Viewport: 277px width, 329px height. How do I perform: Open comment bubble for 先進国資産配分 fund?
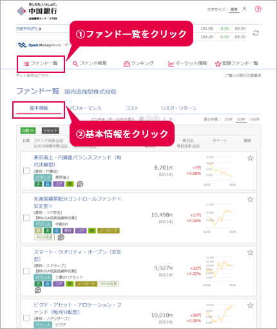coord(61,237)
